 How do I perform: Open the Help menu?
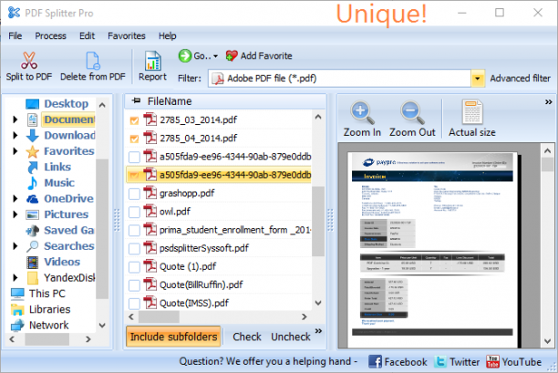coord(167,36)
